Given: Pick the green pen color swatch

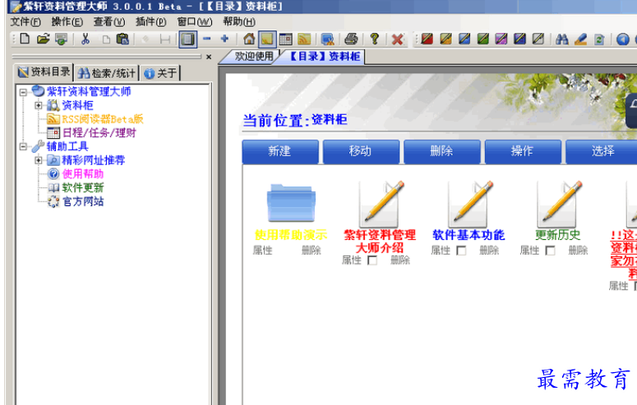Looking at the screenshot, I should coord(483,39).
